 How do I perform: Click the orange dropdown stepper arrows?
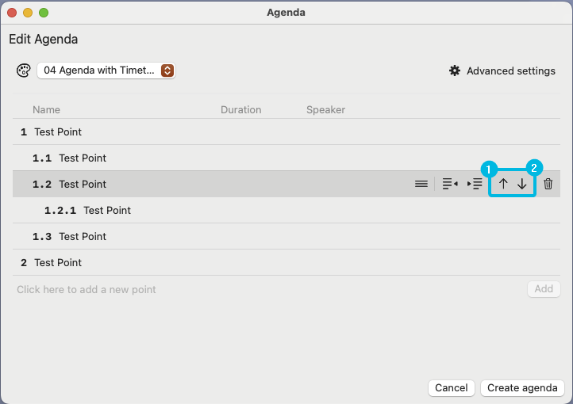(x=167, y=71)
